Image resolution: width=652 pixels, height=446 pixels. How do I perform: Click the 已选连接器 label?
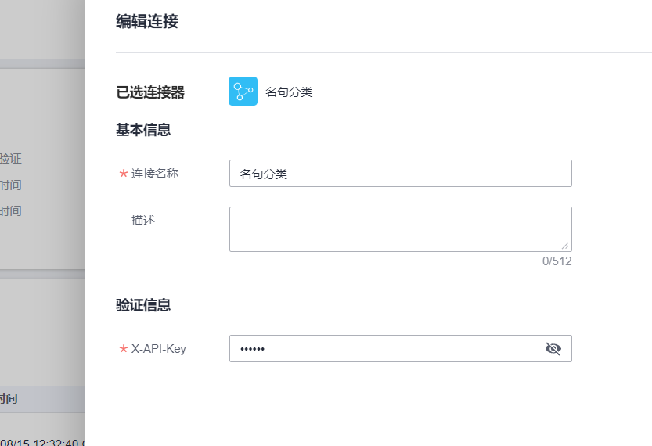150,92
